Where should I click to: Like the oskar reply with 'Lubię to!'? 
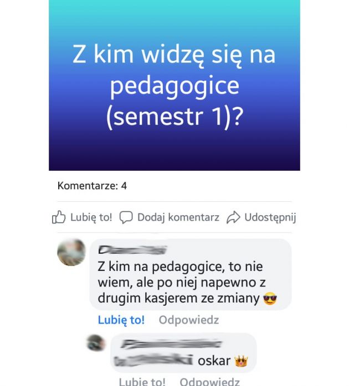(x=142, y=382)
